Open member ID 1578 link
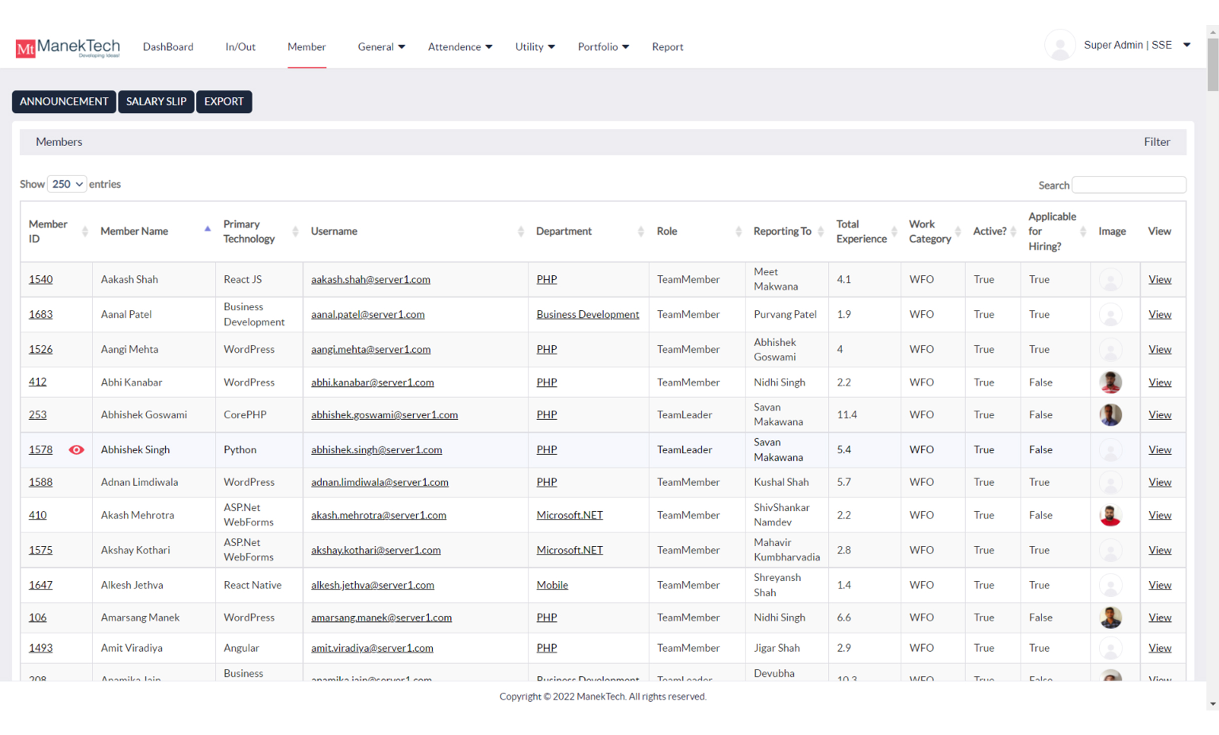 [x=41, y=450]
